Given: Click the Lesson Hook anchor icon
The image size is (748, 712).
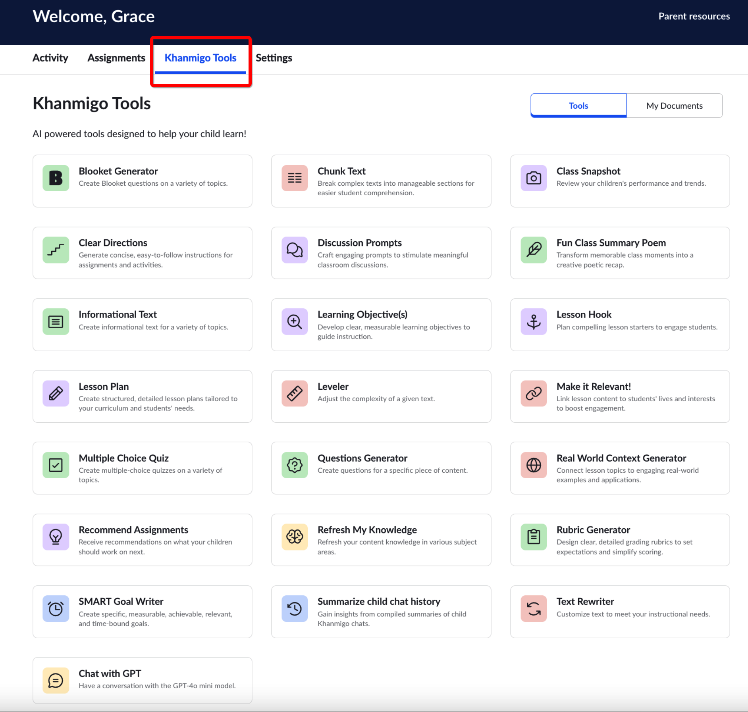Looking at the screenshot, I should click(534, 321).
